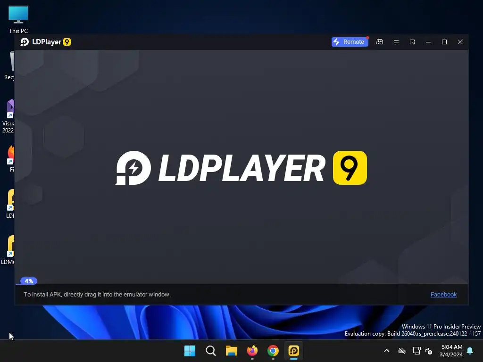The image size is (483, 362).
Task: Click the muted volume tray icon
Action: point(429,351)
